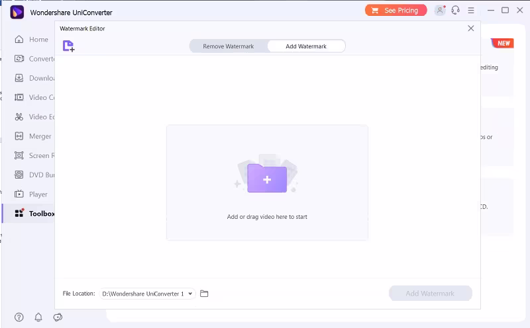Click the Converter sidebar icon
The height and width of the screenshot is (328, 530).
click(x=19, y=59)
